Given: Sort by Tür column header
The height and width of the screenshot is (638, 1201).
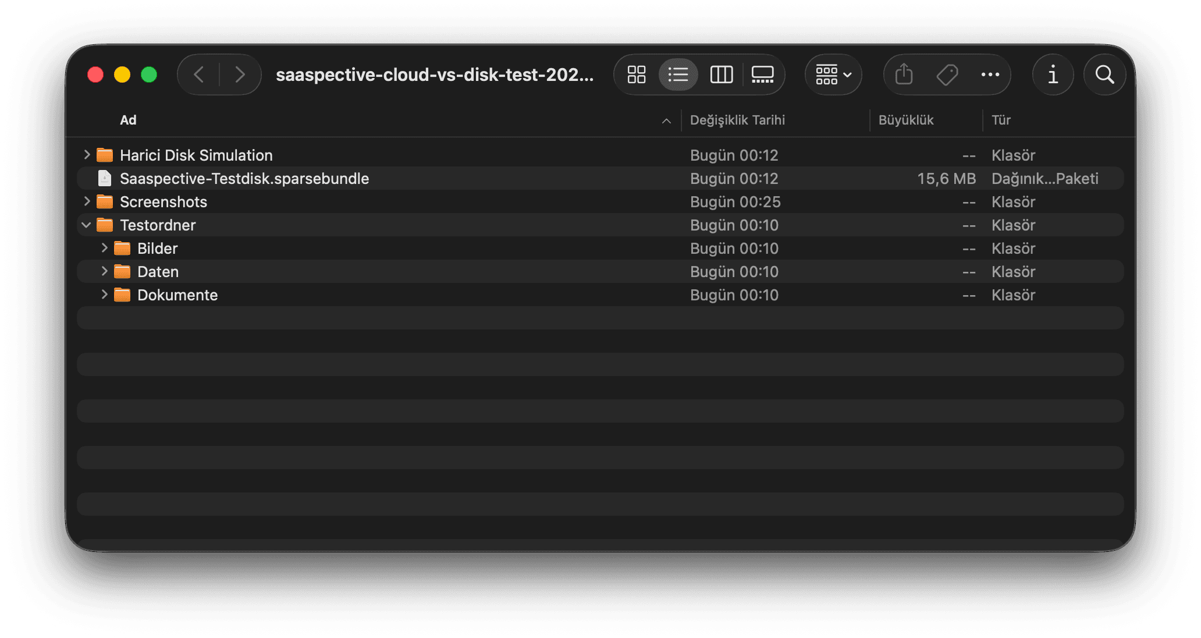Looking at the screenshot, I should 1001,120.
